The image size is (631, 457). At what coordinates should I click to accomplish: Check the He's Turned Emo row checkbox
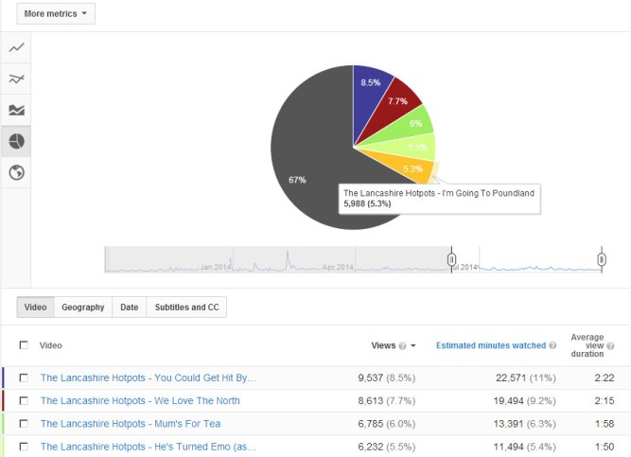pyautogui.click(x=24, y=447)
